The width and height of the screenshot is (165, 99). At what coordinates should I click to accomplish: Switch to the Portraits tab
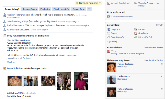(45, 9)
